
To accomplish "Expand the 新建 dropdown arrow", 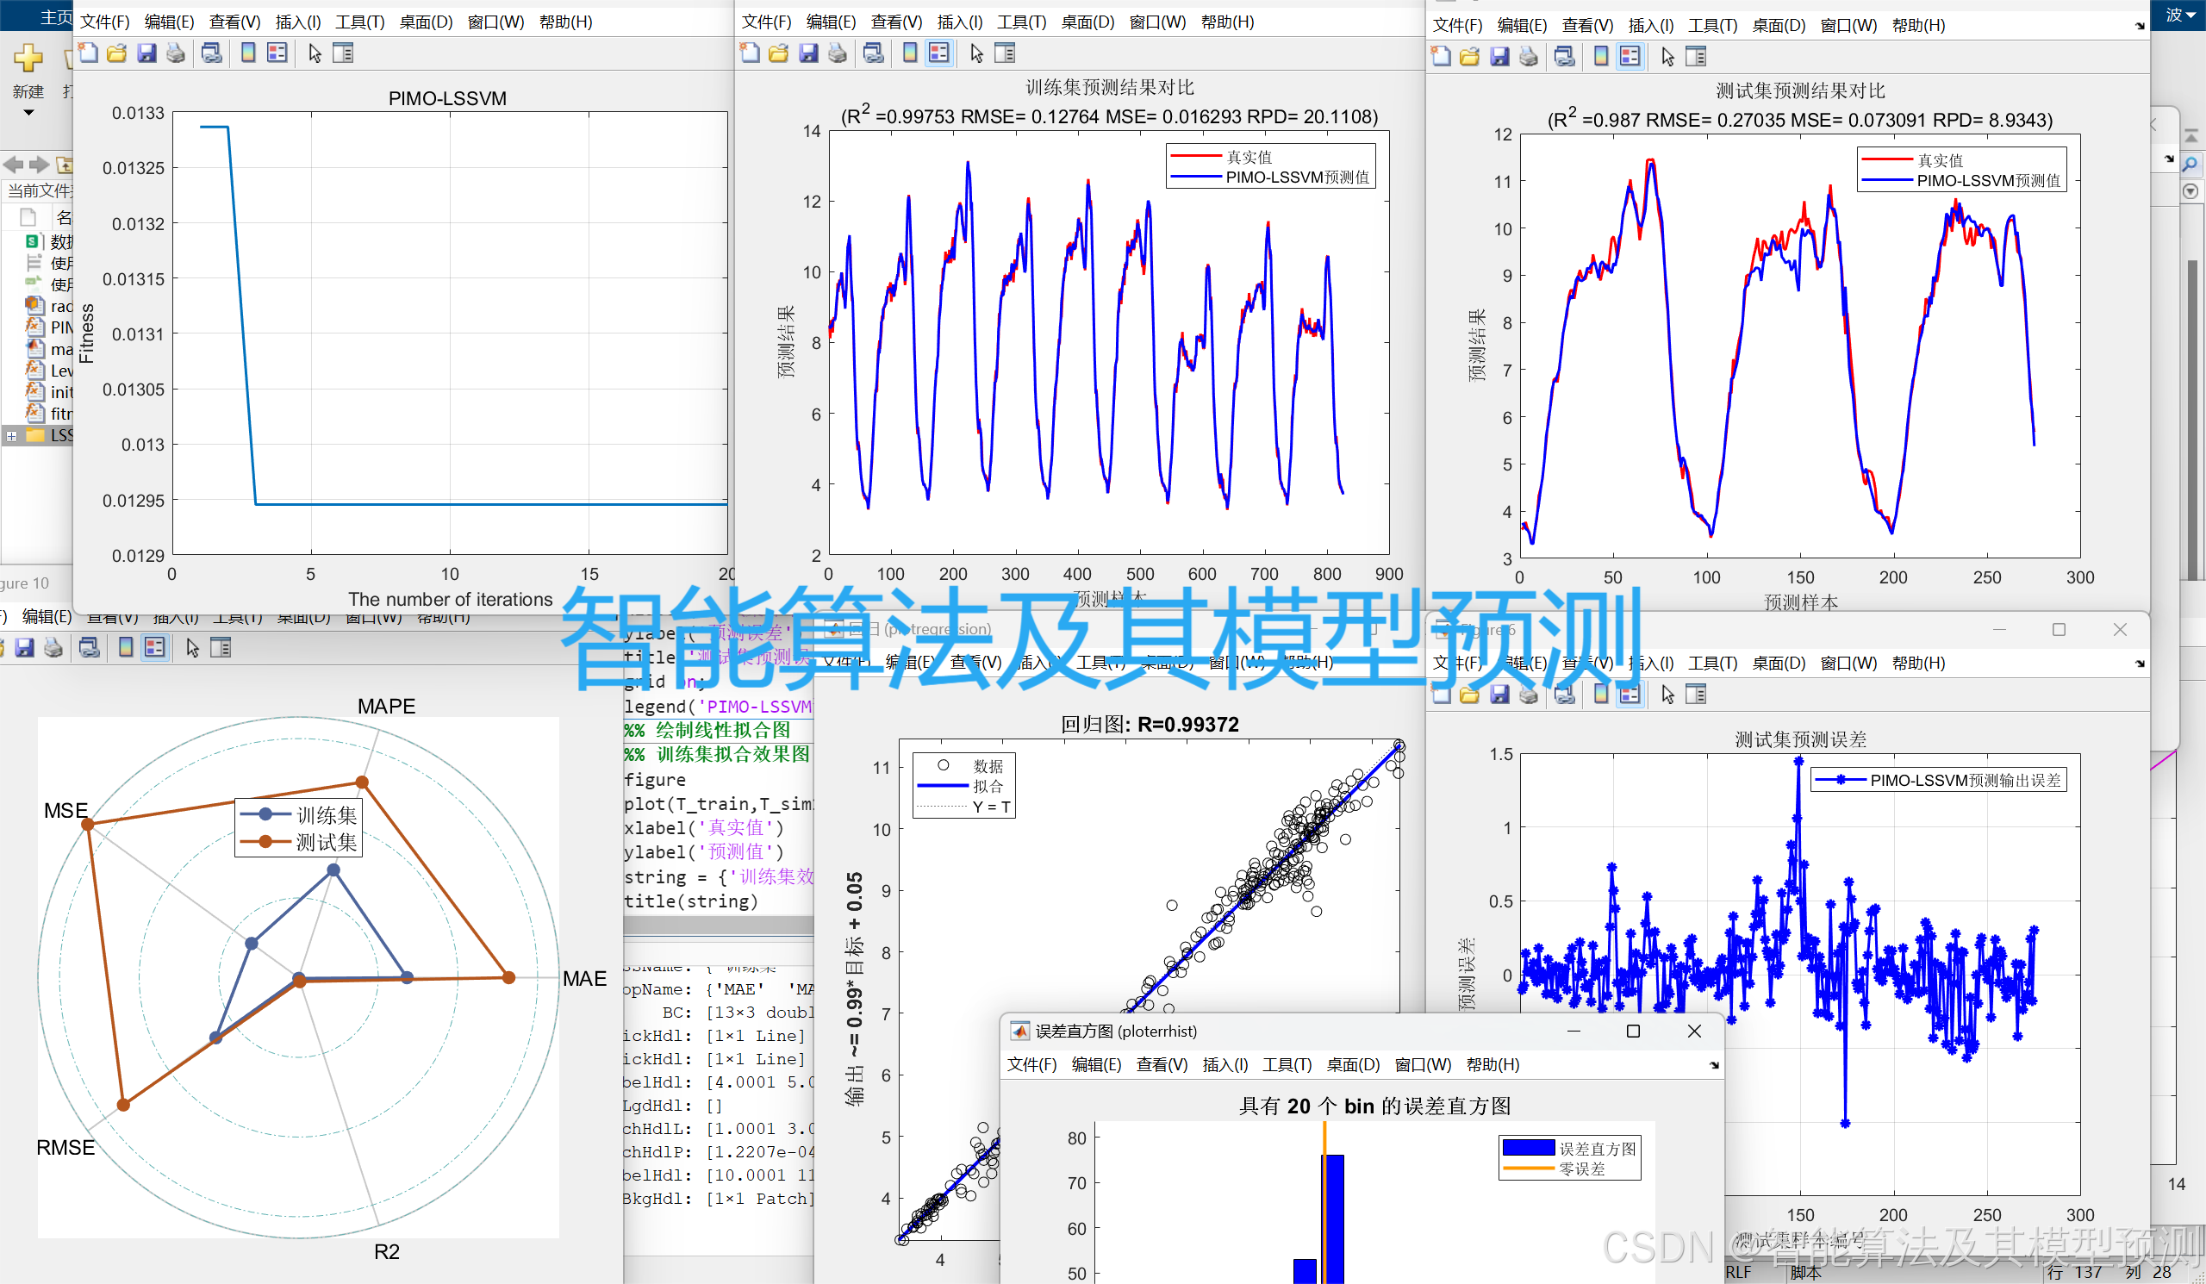I will (28, 113).
